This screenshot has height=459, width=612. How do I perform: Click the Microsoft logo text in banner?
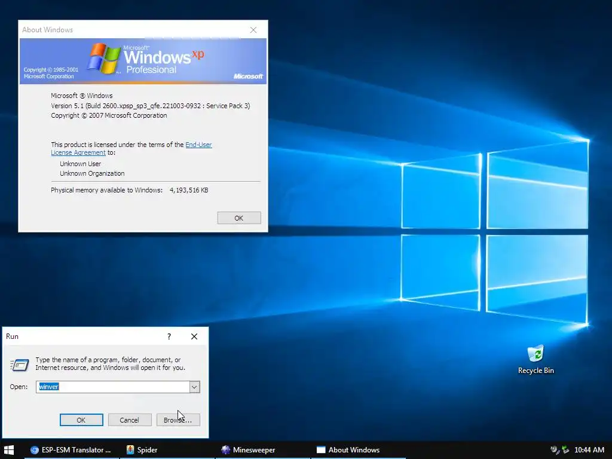click(248, 76)
